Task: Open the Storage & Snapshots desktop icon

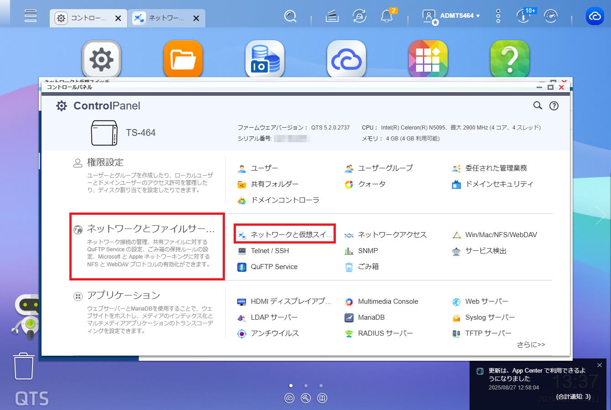Action: pyautogui.click(x=265, y=59)
